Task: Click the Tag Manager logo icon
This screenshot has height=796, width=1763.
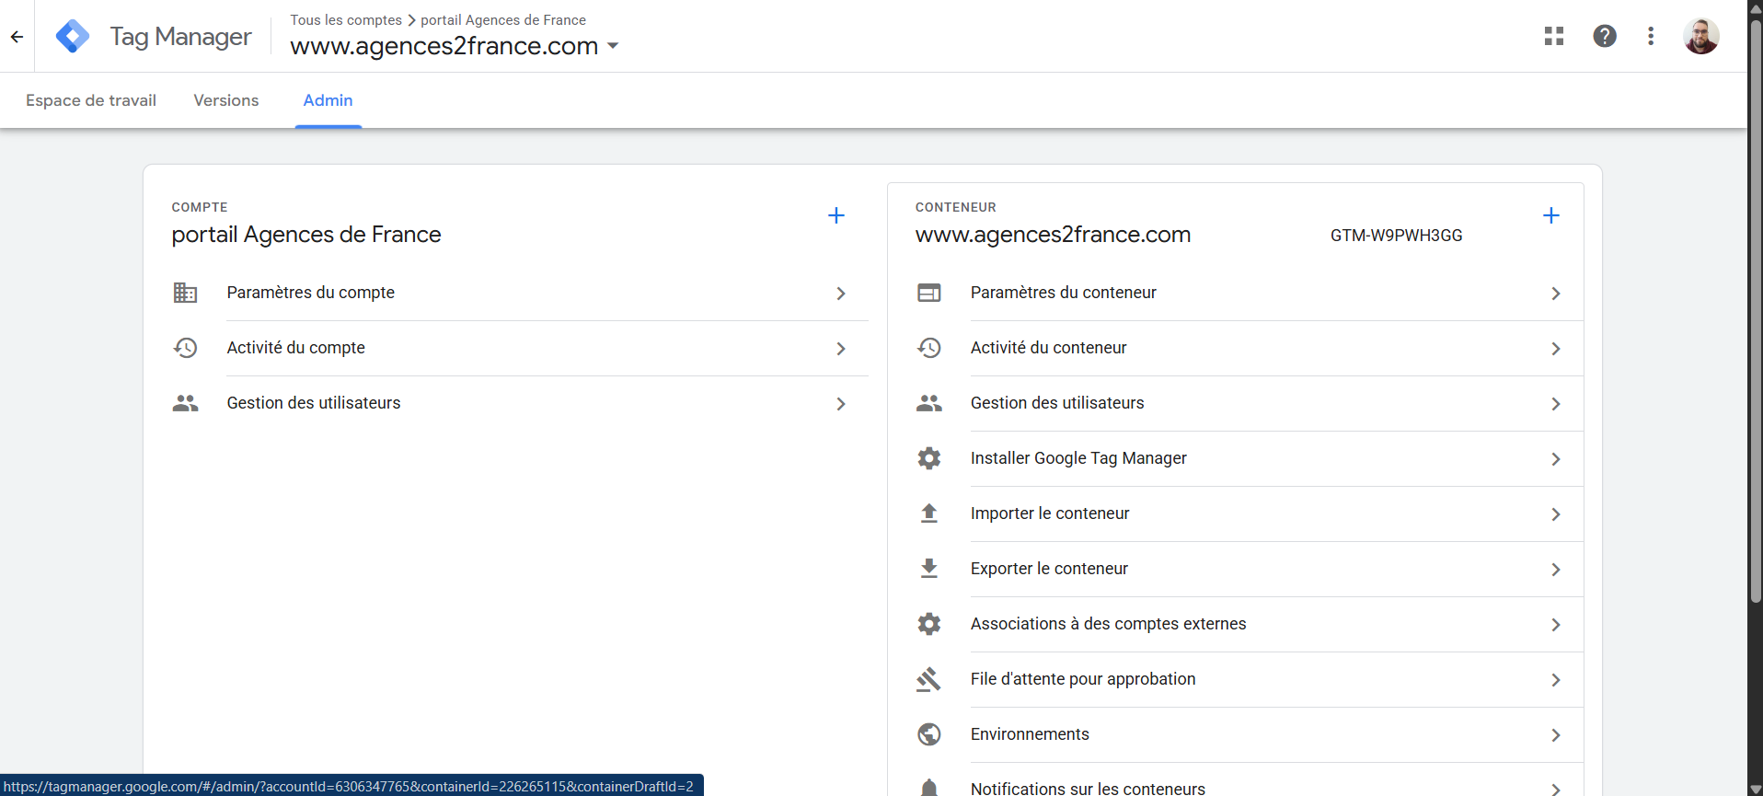Action: click(73, 37)
